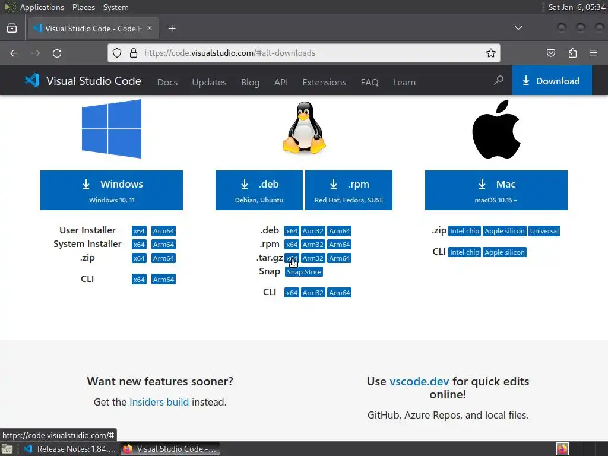The height and width of the screenshot is (456, 608).
Task: Go back with the browser back arrow
Action: pyautogui.click(x=14, y=53)
